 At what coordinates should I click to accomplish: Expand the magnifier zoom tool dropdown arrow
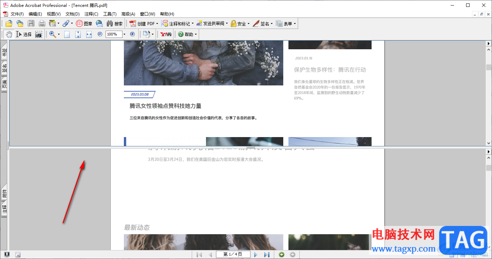(x=59, y=34)
